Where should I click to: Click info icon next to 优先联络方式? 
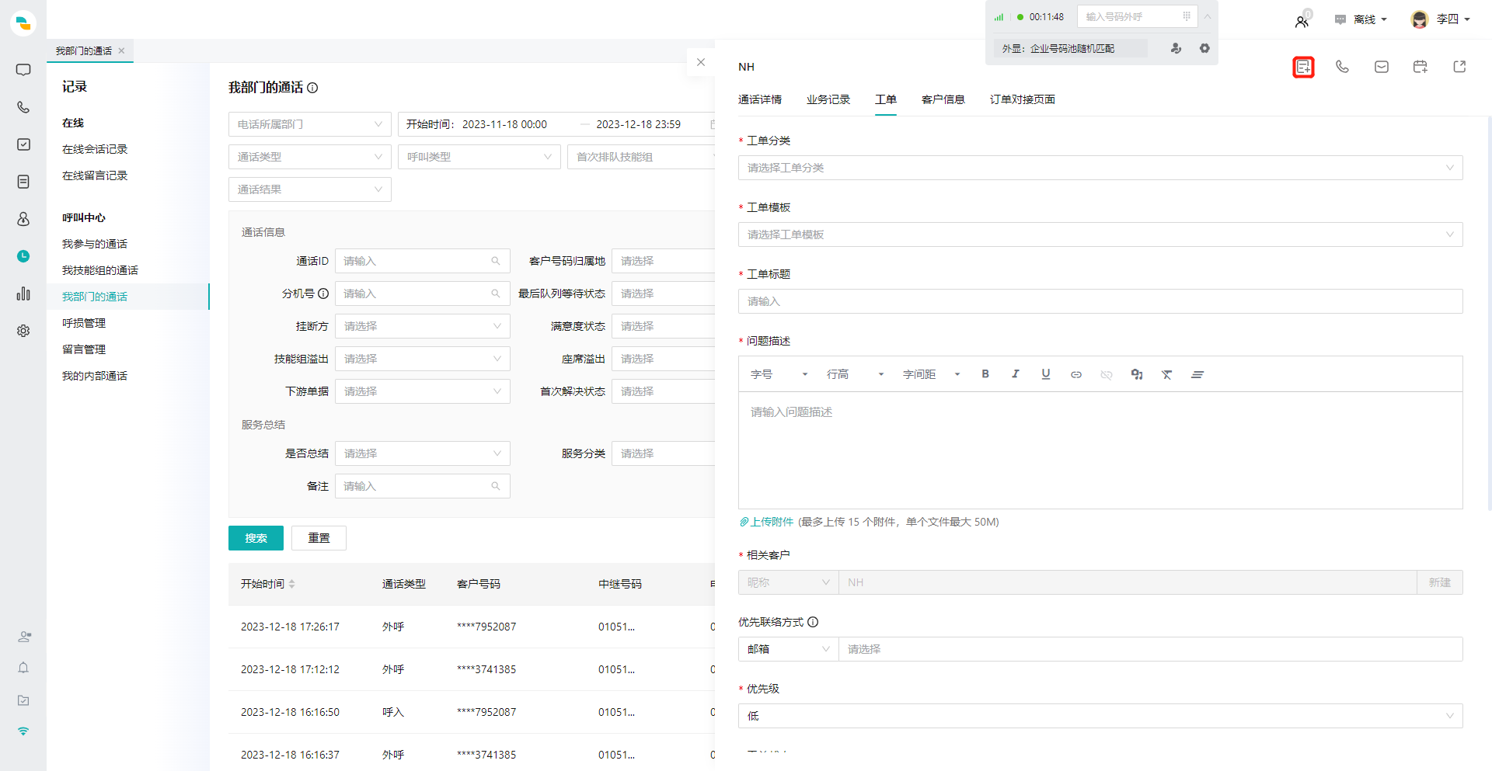pos(813,622)
